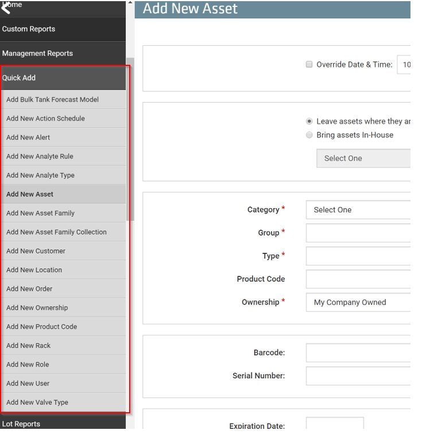Image resolution: width=430 pixels, height=434 pixels.
Task: Open the Category dropdown
Action: (358, 210)
